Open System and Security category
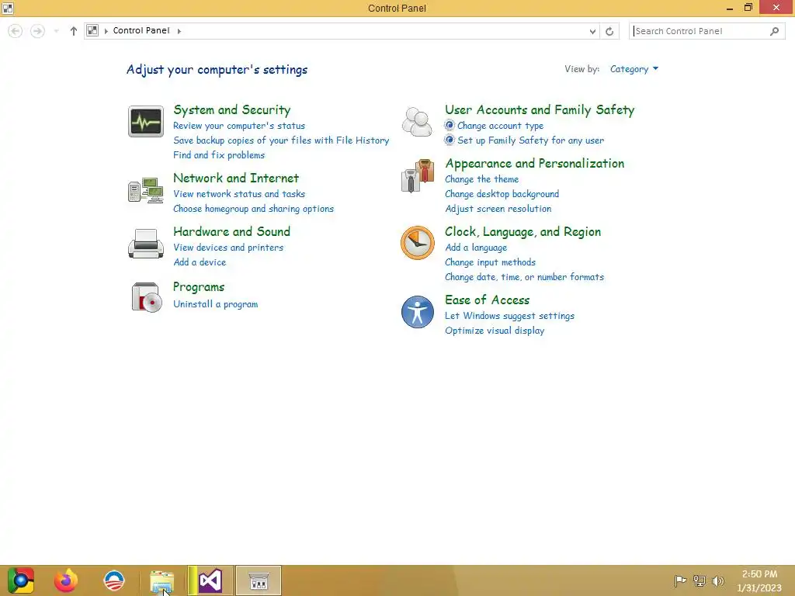This screenshot has width=795, height=596. pyautogui.click(x=231, y=109)
